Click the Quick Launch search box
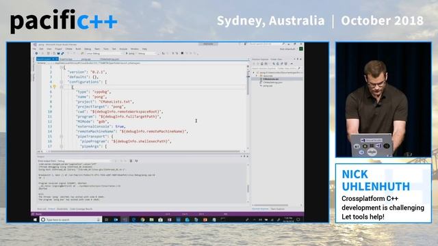 point(268,44)
